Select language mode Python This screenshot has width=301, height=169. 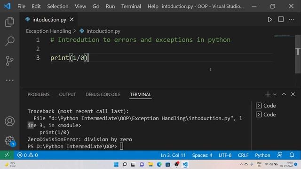point(262,155)
